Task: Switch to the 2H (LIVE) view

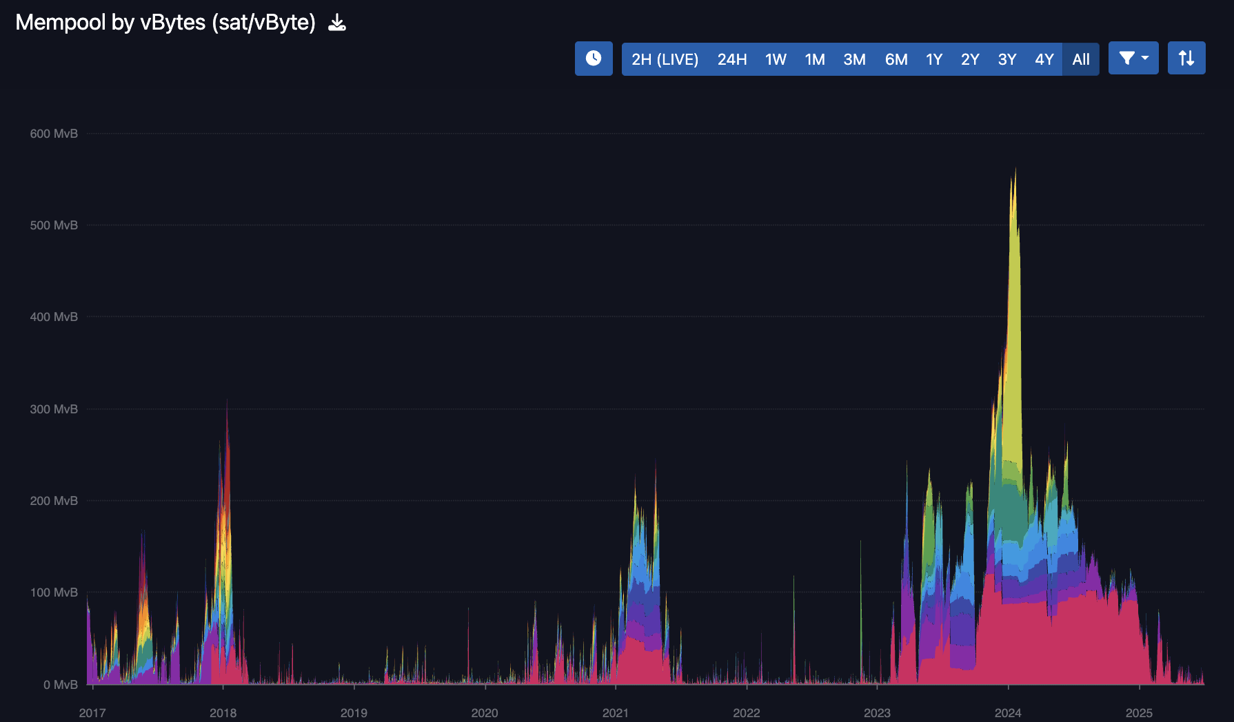Action: (663, 59)
